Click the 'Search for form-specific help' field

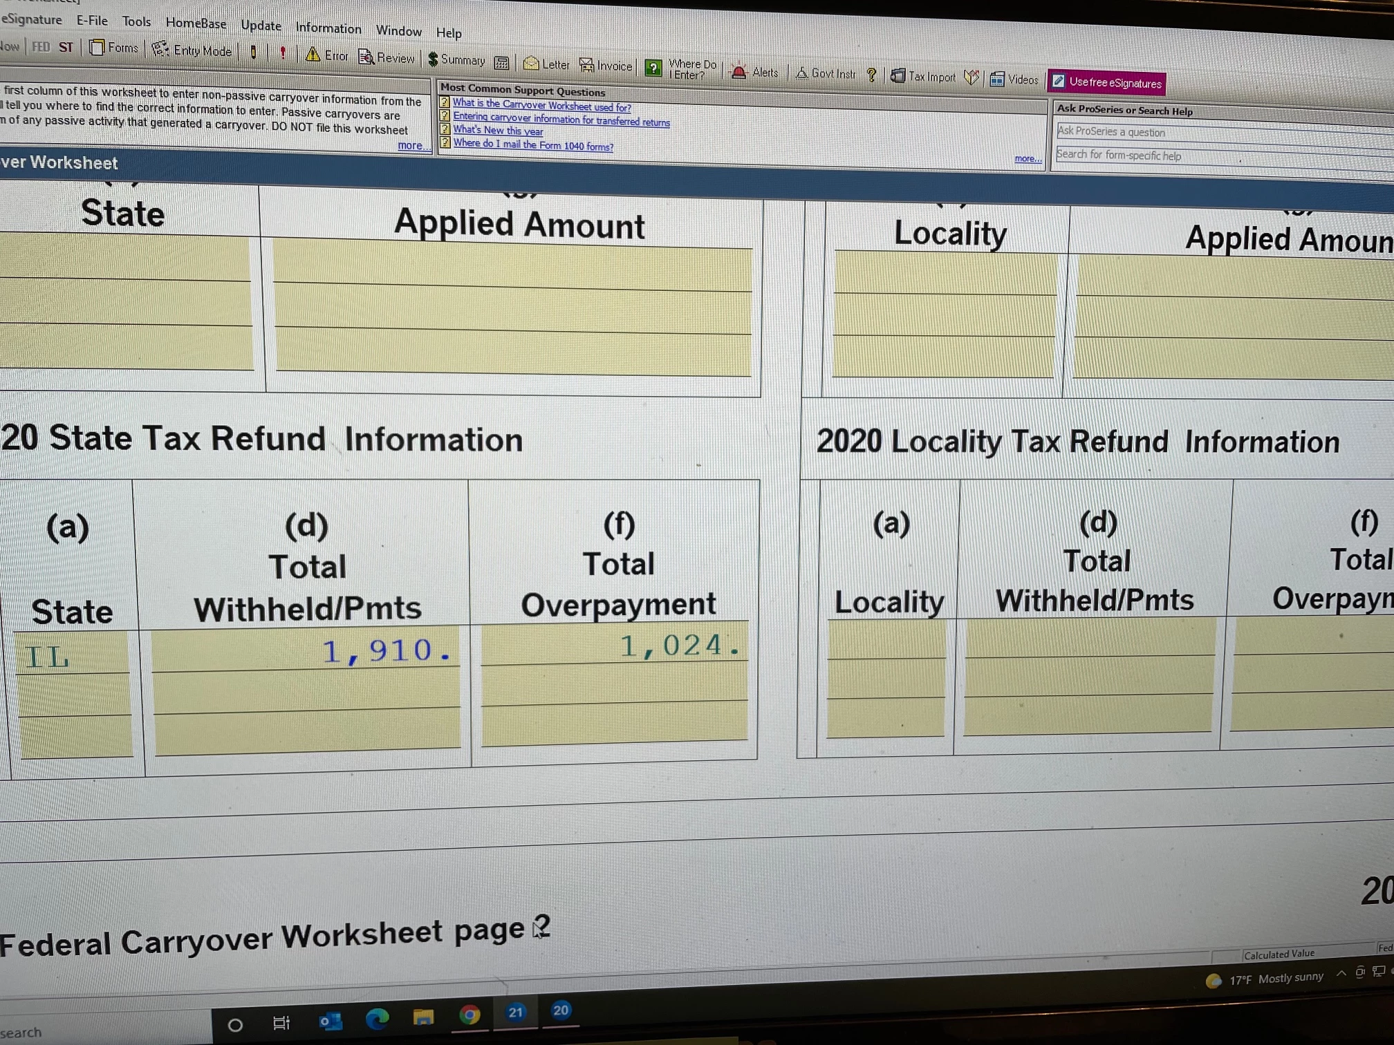[1224, 157]
